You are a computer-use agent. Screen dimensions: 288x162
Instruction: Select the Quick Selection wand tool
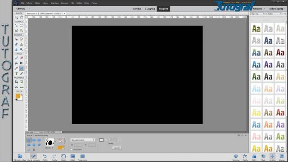point(22,31)
